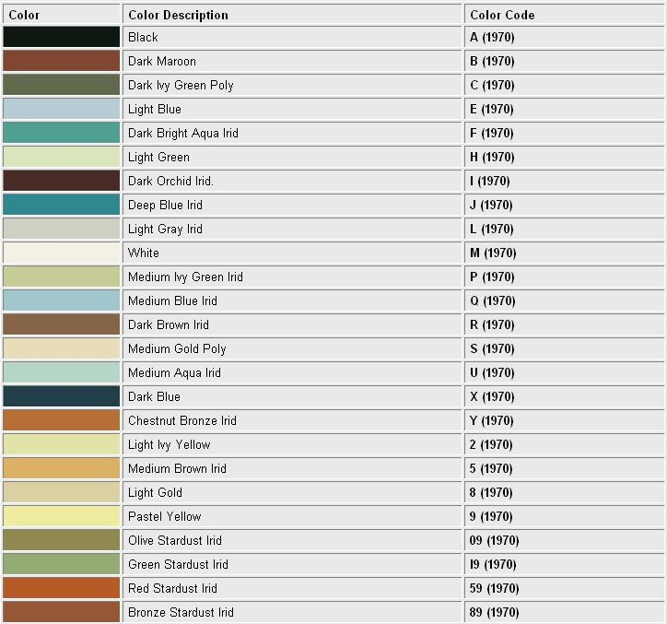
Task: Select the Dark Maroon color swatch
Action: coord(61,61)
